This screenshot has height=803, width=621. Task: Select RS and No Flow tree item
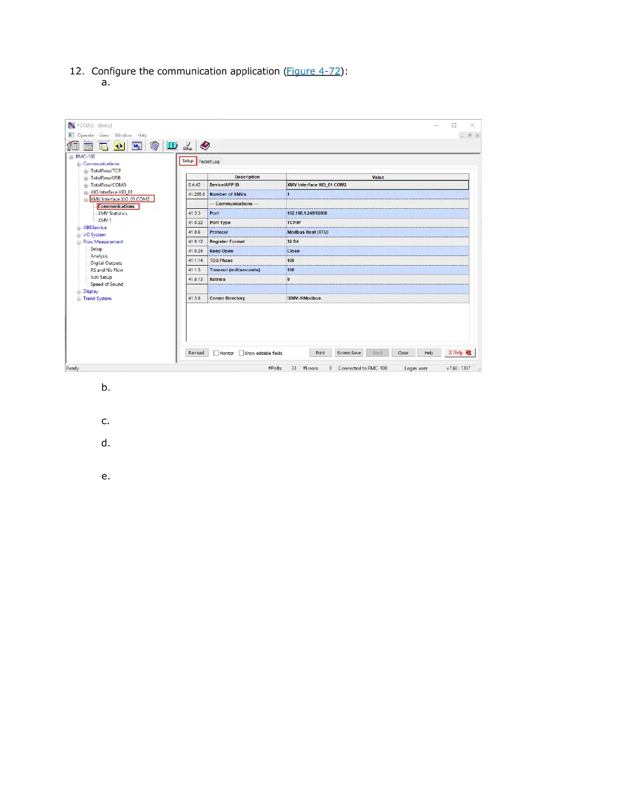click(x=107, y=270)
